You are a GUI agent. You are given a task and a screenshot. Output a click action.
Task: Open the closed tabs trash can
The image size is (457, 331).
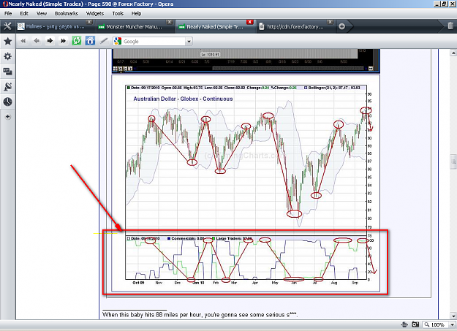(x=450, y=26)
